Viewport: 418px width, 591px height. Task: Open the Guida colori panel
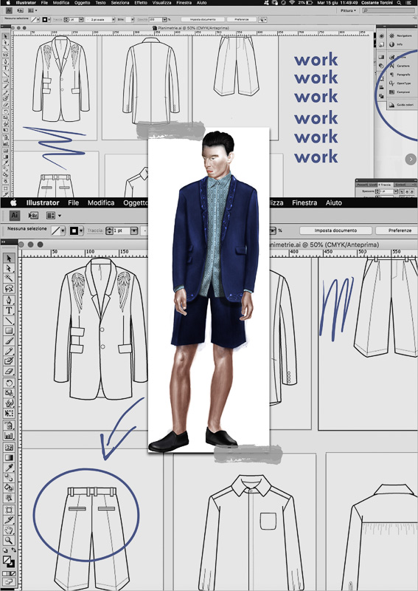[x=401, y=105]
